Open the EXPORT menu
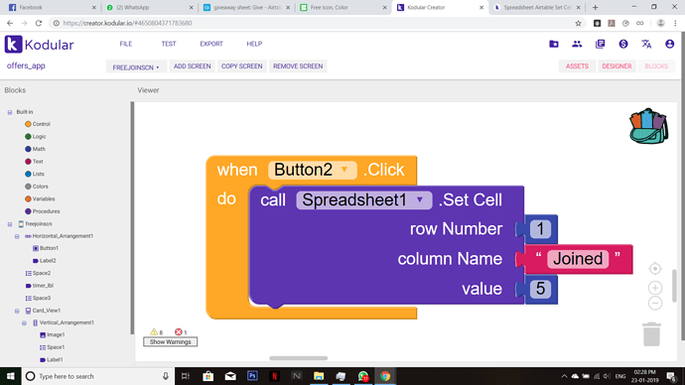The height and width of the screenshot is (385, 685). [211, 44]
